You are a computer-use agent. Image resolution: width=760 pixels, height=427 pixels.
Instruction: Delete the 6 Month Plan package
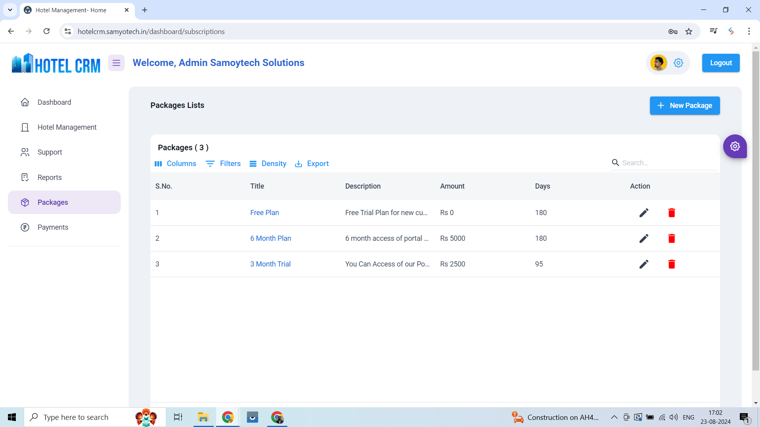pyautogui.click(x=671, y=238)
